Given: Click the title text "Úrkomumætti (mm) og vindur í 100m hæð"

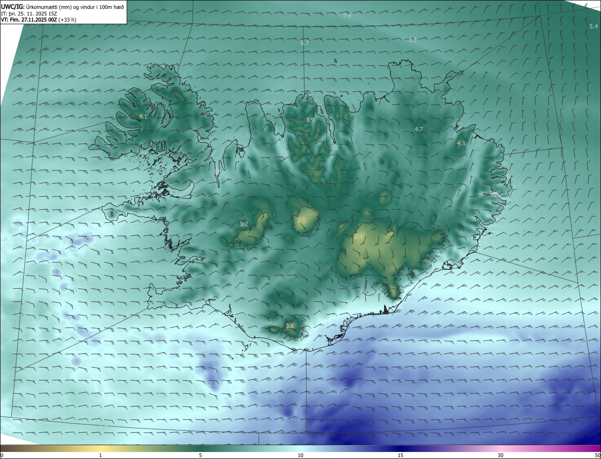Looking at the screenshot, I should click(75, 7).
